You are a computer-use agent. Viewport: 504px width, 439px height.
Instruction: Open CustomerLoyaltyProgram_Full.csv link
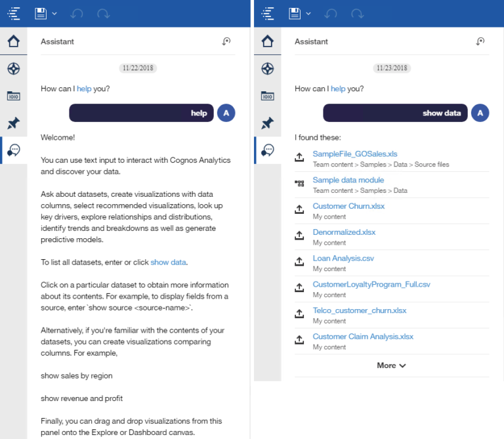(371, 284)
